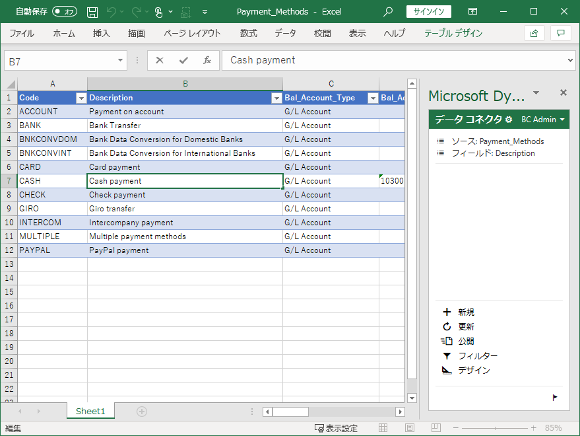
Task: Open the Bal_Account_Type filter dropdown
Action: click(373, 98)
